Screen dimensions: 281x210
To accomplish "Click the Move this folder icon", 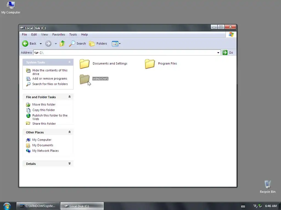I will coord(28,105).
